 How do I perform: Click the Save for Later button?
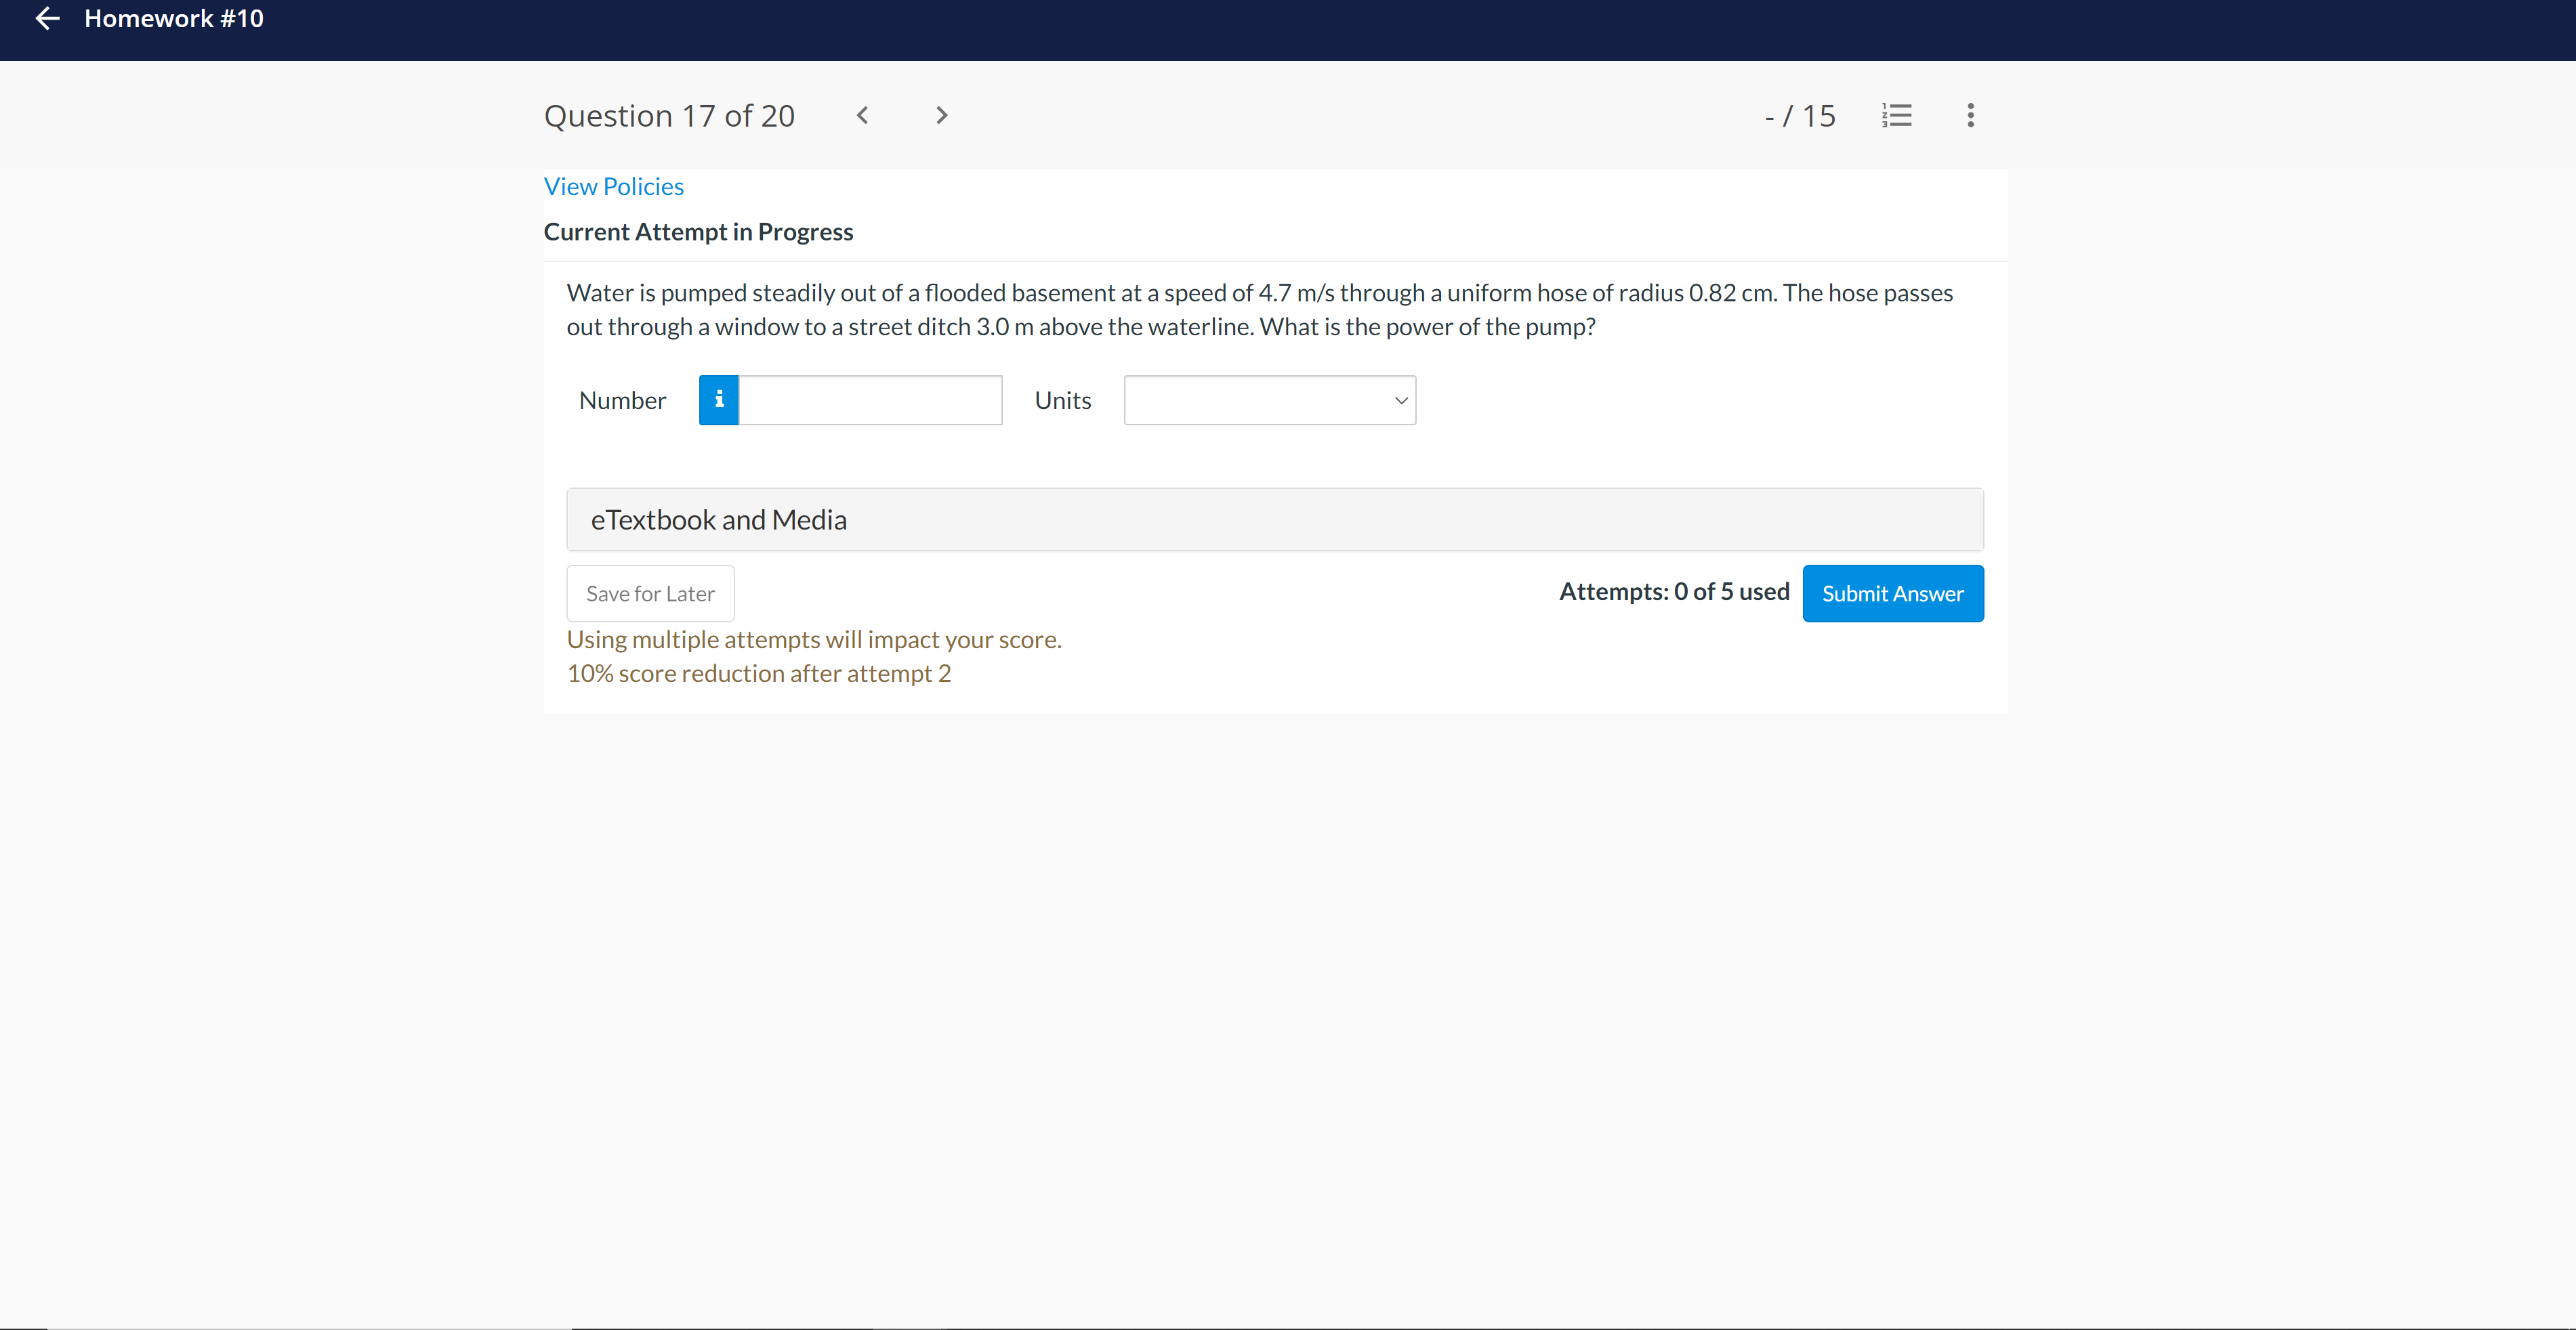point(650,593)
